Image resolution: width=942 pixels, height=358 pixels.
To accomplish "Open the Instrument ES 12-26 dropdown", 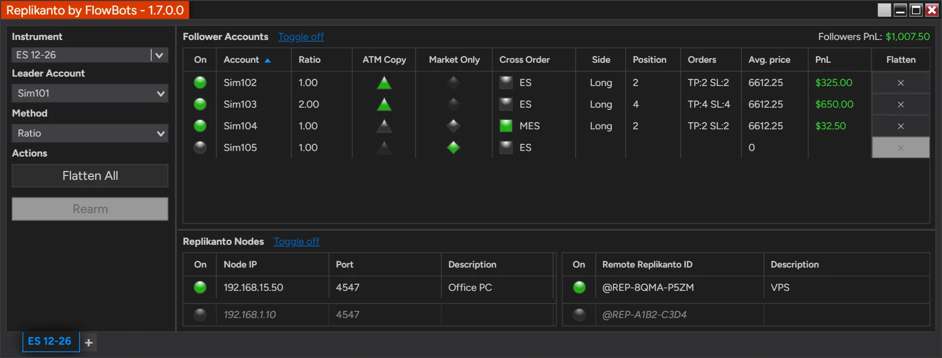I will click(x=90, y=55).
